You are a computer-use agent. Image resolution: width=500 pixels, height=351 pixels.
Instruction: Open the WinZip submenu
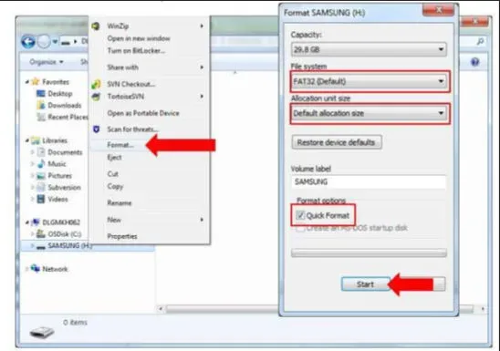tap(149, 26)
